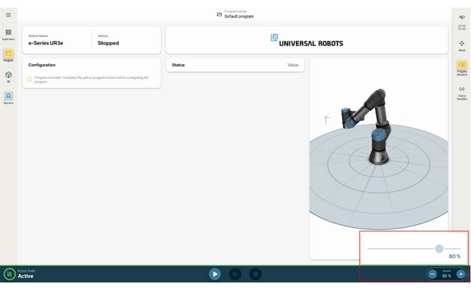Open the program folder icon

coord(220,14)
